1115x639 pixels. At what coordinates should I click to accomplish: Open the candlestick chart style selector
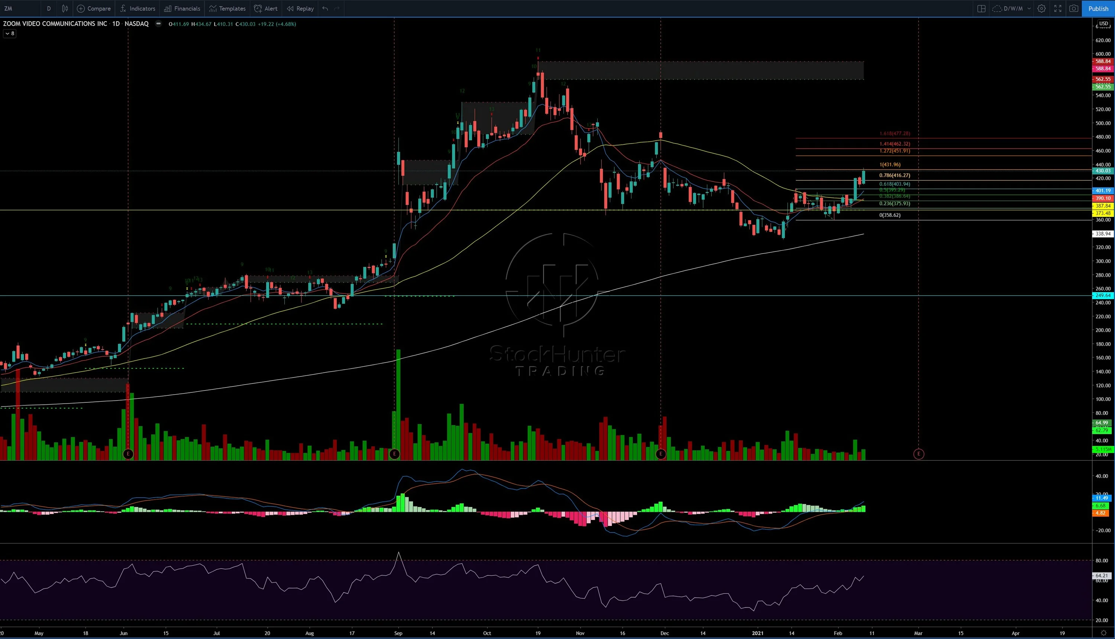point(65,8)
